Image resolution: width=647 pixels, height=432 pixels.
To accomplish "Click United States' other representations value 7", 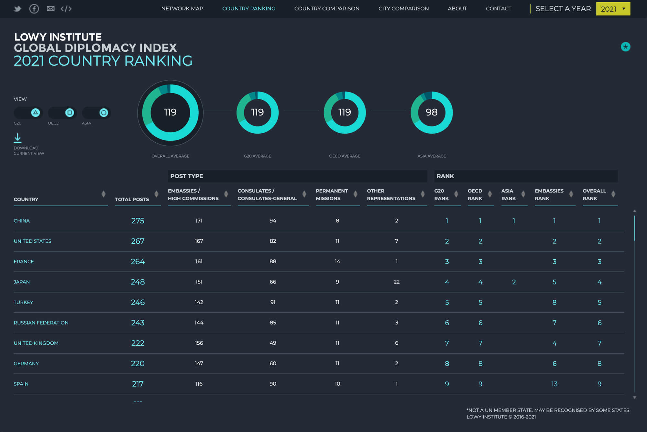I will click(397, 241).
